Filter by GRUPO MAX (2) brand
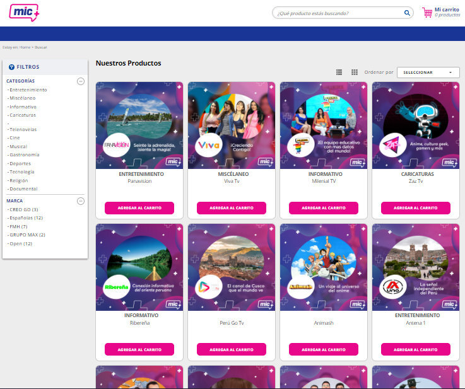This screenshot has height=389, width=465. pyautogui.click(x=27, y=235)
